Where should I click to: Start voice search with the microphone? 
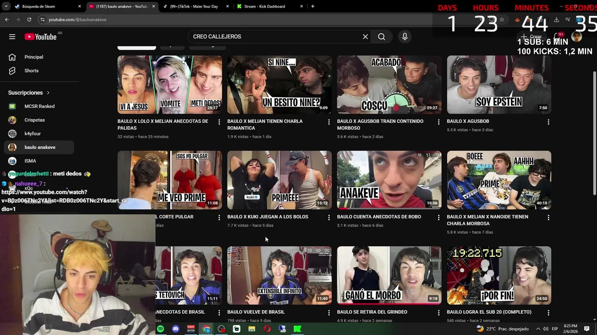pos(404,37)
